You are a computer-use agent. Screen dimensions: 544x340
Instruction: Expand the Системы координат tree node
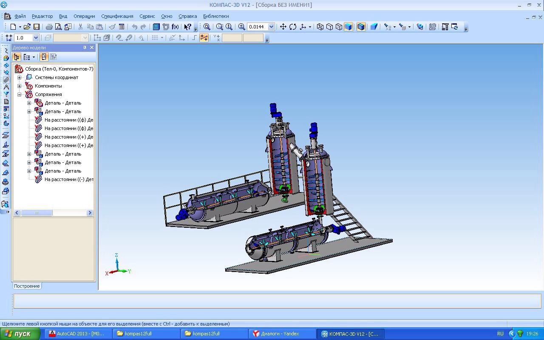click(19, 77)
